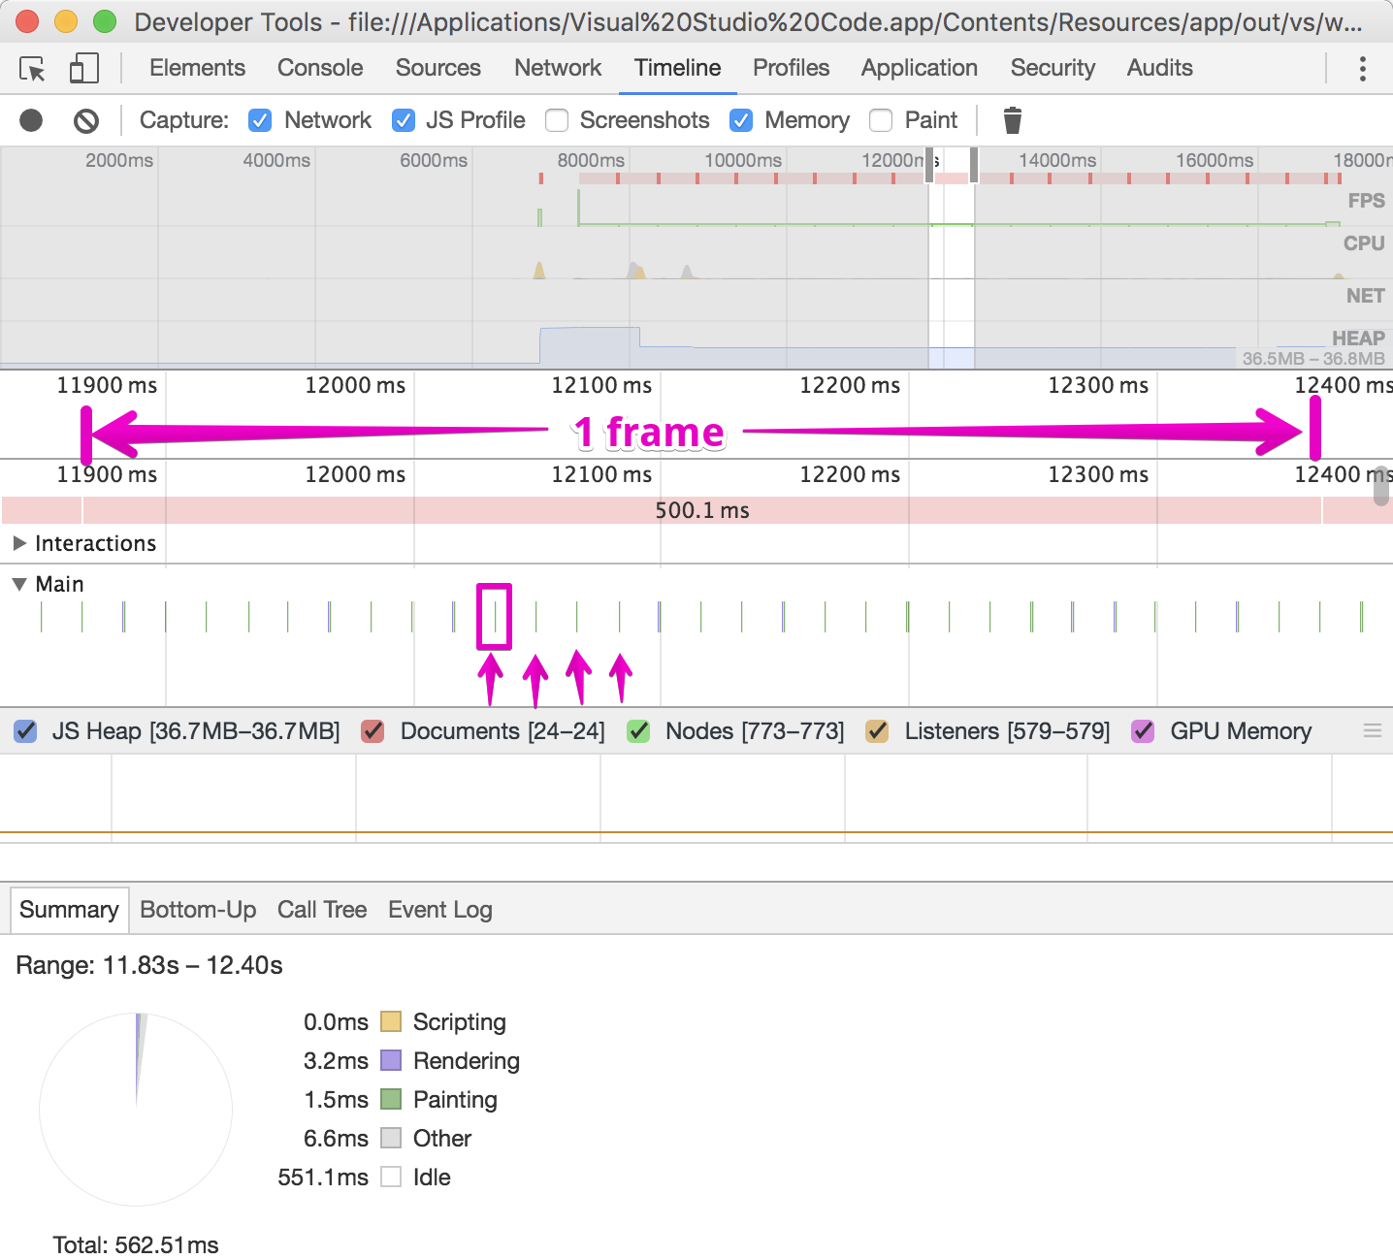Click the 36.5MB – 36.8MB heap range text
1393x1259 pixels.
point(1313,359)
